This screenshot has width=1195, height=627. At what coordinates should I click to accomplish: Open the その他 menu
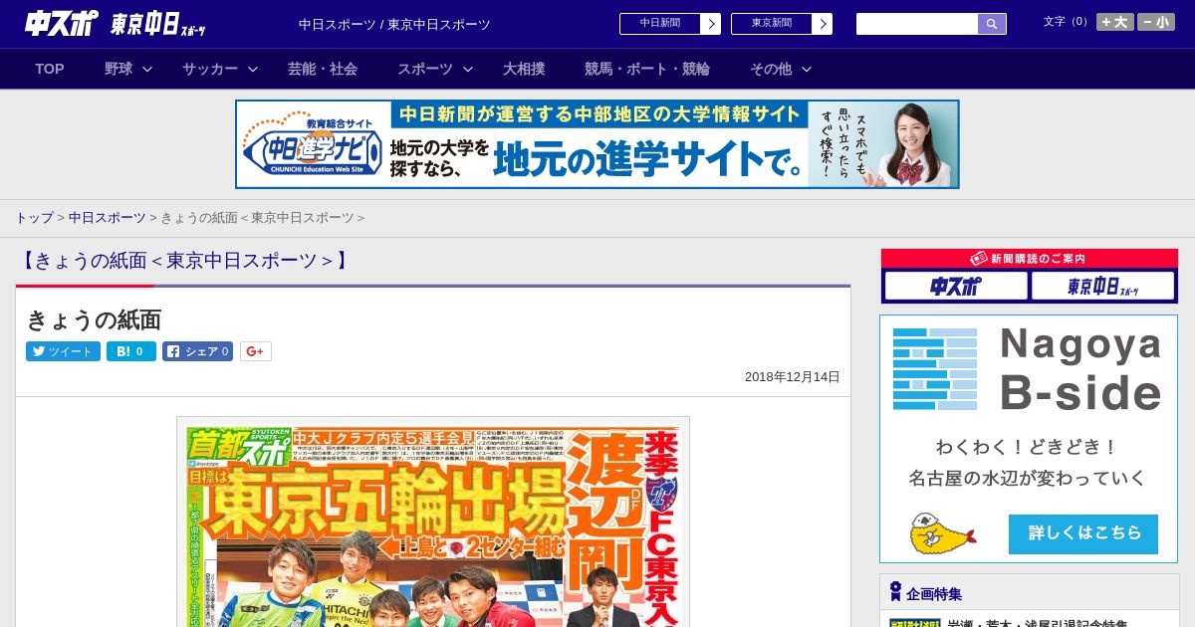(771, 69)
